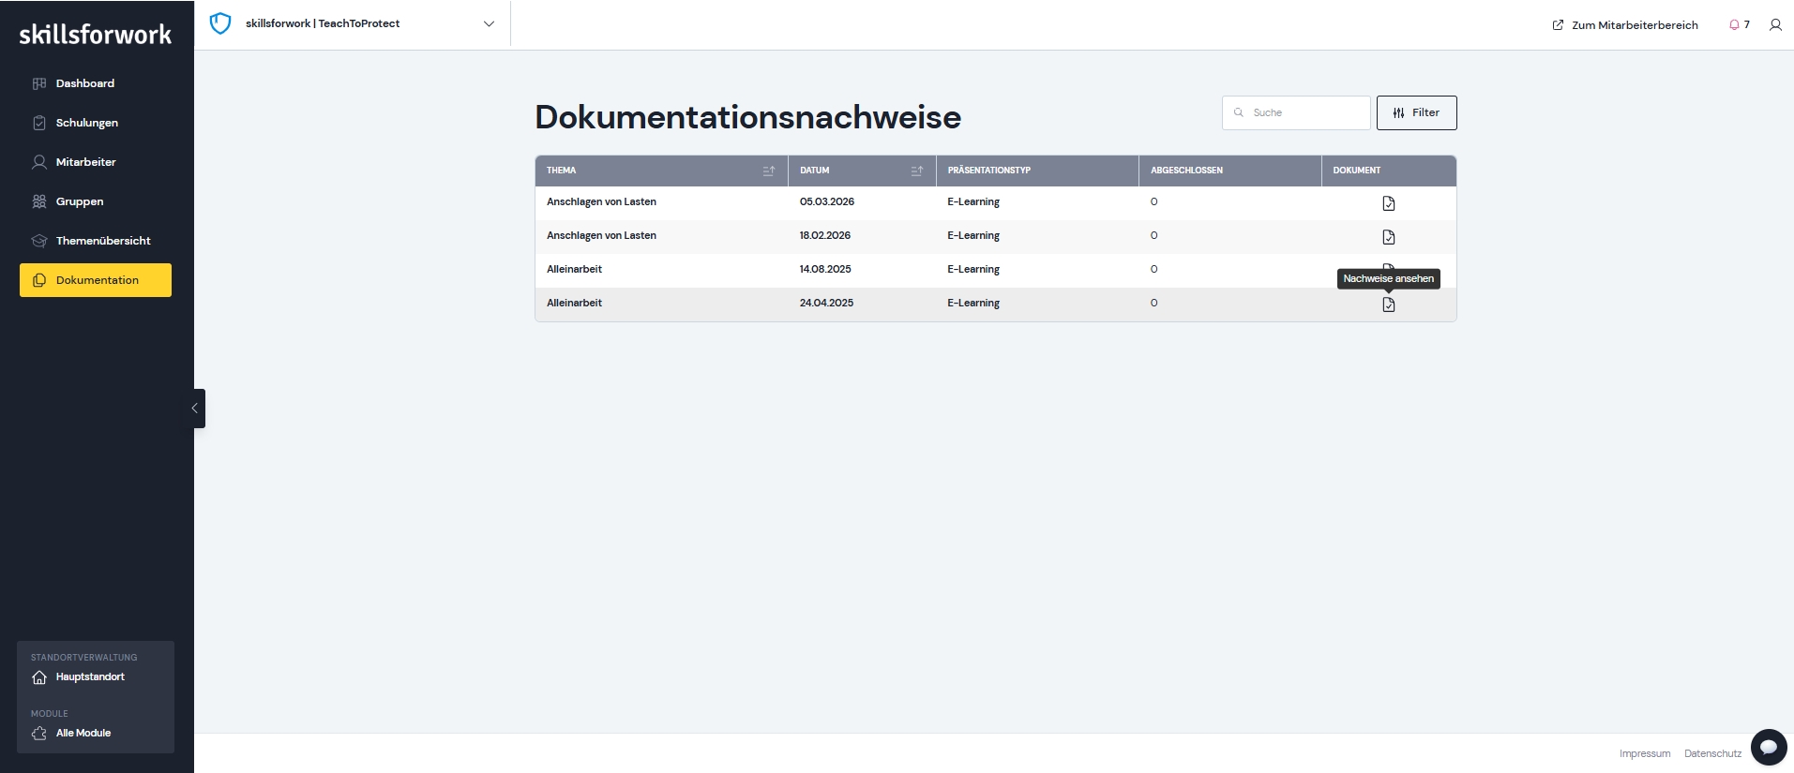Click the blue shield icon in header
1794x773 pixels.
click(x=220, y=23)
